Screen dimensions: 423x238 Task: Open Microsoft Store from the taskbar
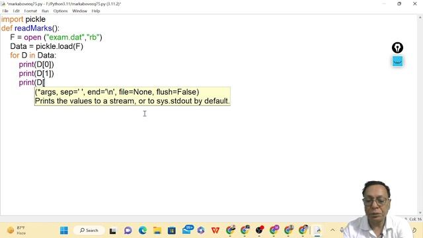(x=172, y=231)
